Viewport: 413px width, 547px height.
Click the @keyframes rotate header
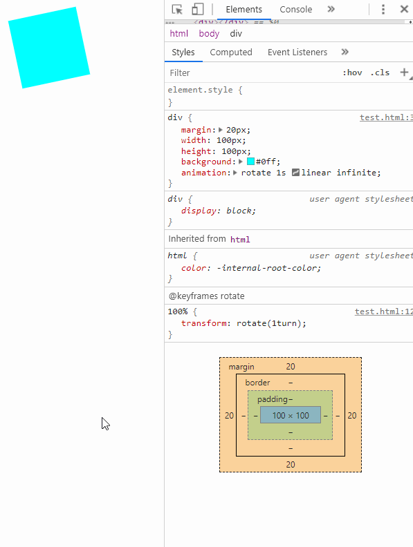click(206, 296)
